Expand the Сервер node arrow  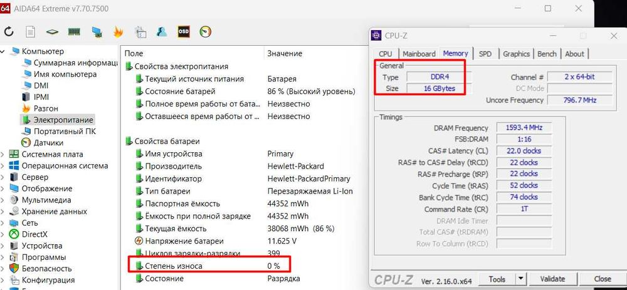(3, 177)
